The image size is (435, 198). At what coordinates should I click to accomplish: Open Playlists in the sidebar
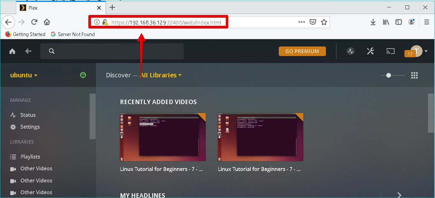click(x=25, y=157)
